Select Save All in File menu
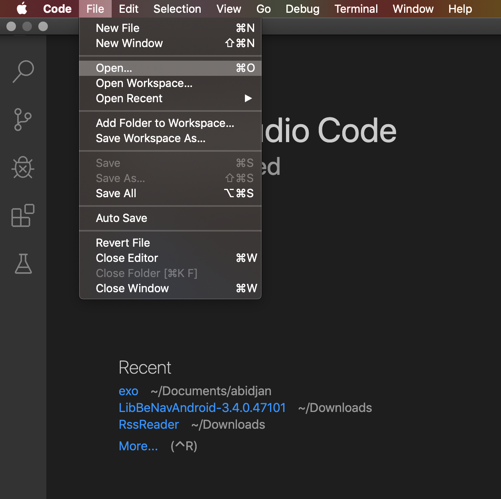This screenshot has width=501, height=499. click(170, 193)
